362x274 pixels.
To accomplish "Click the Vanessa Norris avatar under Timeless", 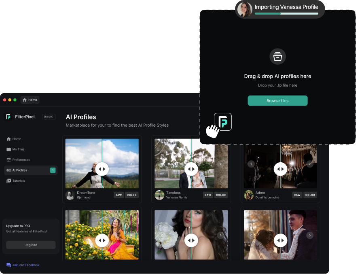I will click(x=159, y=195).
